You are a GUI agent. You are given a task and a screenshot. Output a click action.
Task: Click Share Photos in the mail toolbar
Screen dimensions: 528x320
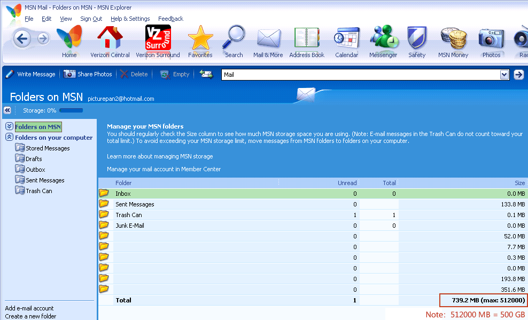[x=88, y=74]
